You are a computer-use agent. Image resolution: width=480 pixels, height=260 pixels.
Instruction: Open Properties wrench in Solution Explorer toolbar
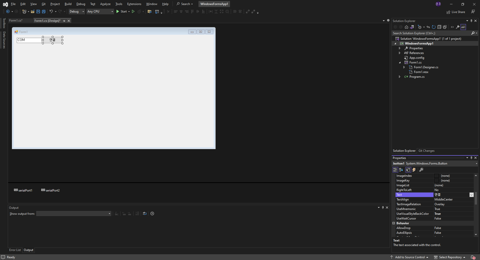tap(458, 27)
